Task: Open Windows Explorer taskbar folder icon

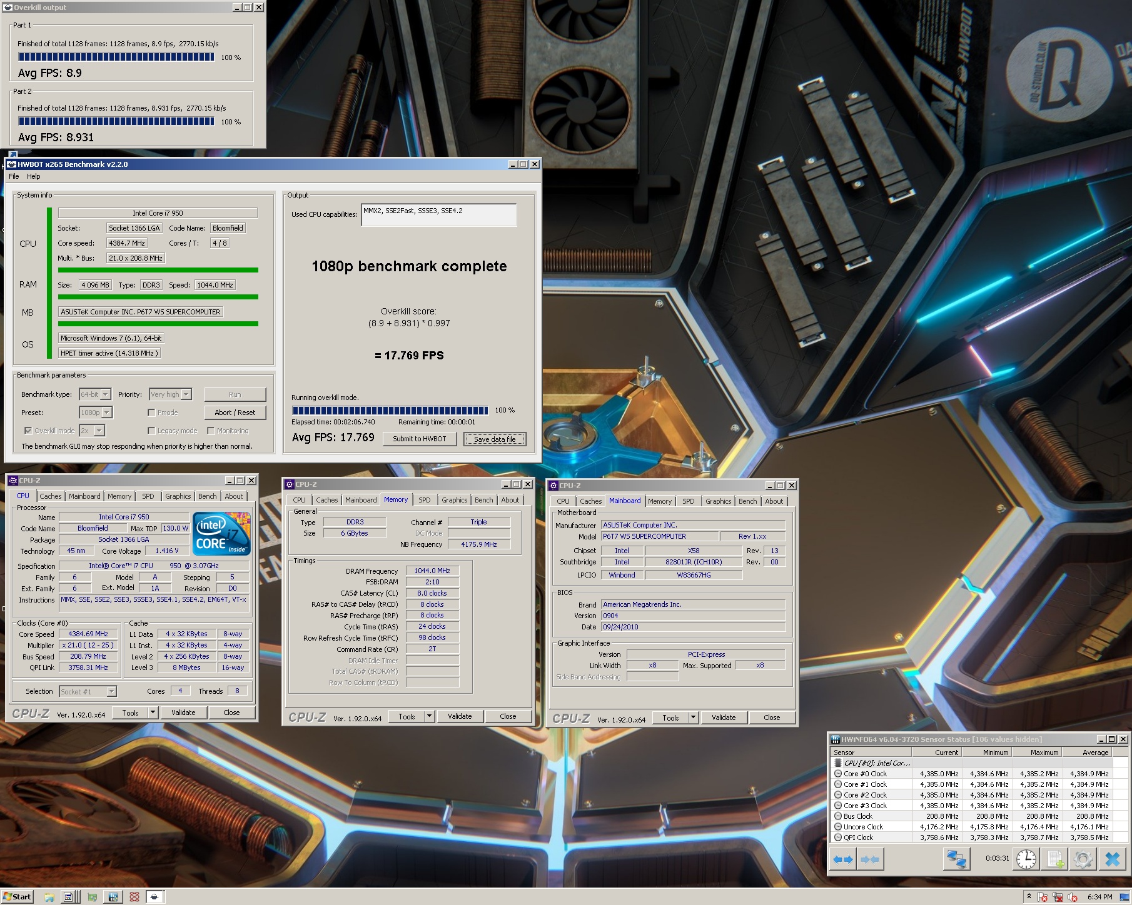Action: (x=49, y=897)
